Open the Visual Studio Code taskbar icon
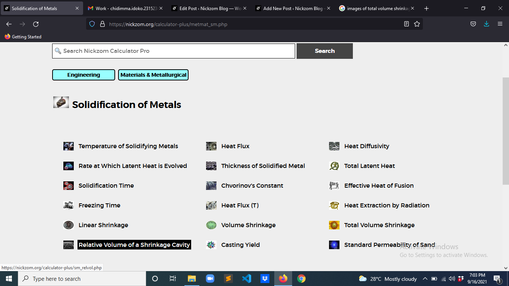The image size is (509, 286). click(x=247, y=279)
